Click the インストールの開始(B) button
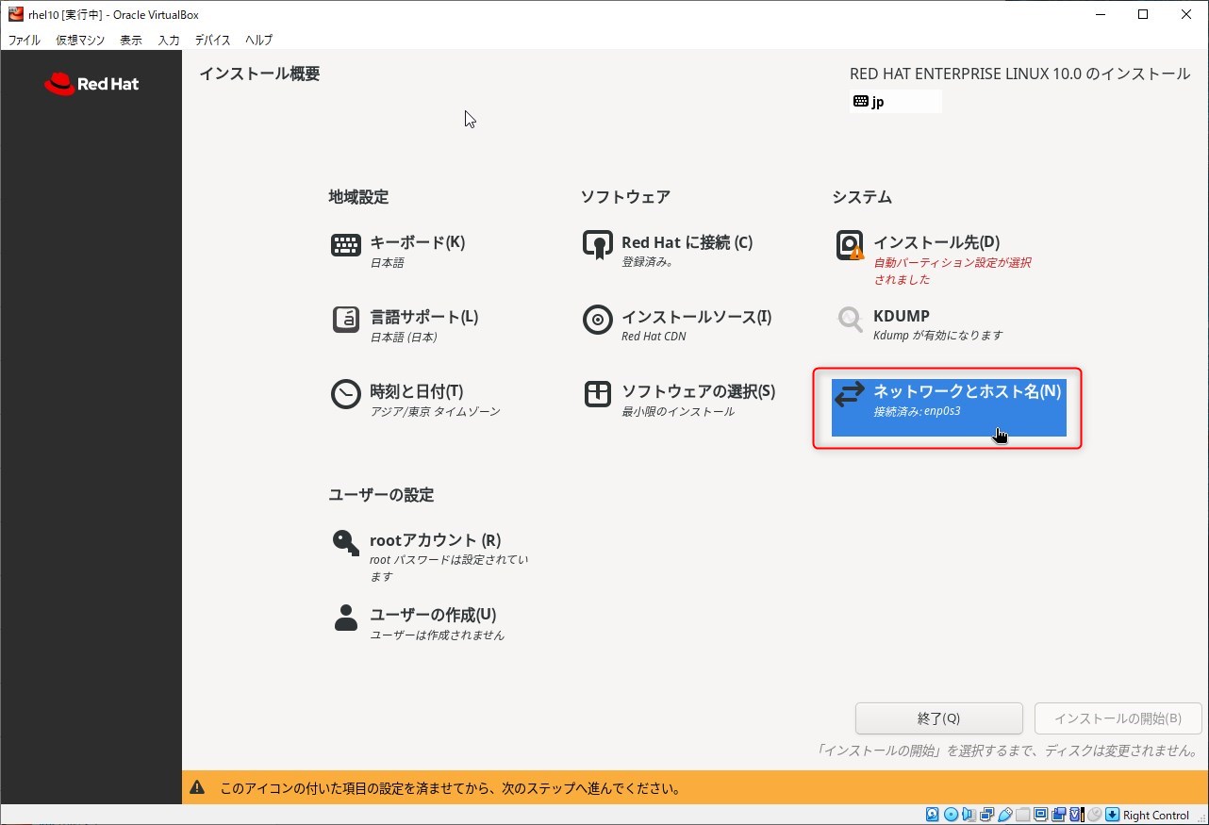 (1118, 718)
